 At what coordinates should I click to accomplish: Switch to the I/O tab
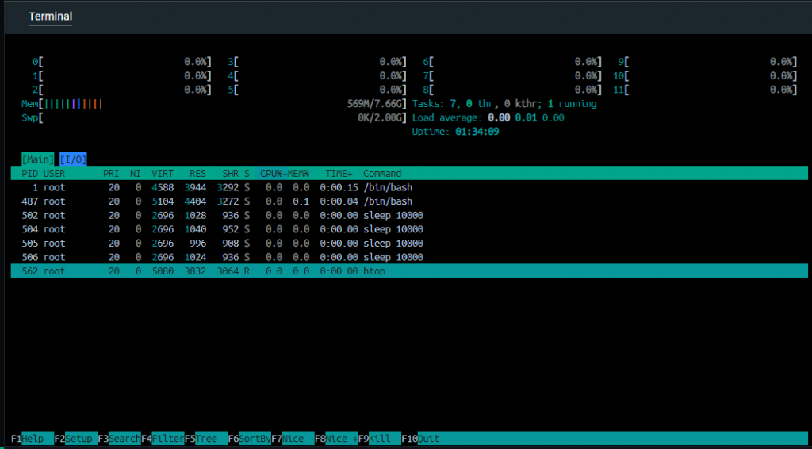tap(73, 159)
